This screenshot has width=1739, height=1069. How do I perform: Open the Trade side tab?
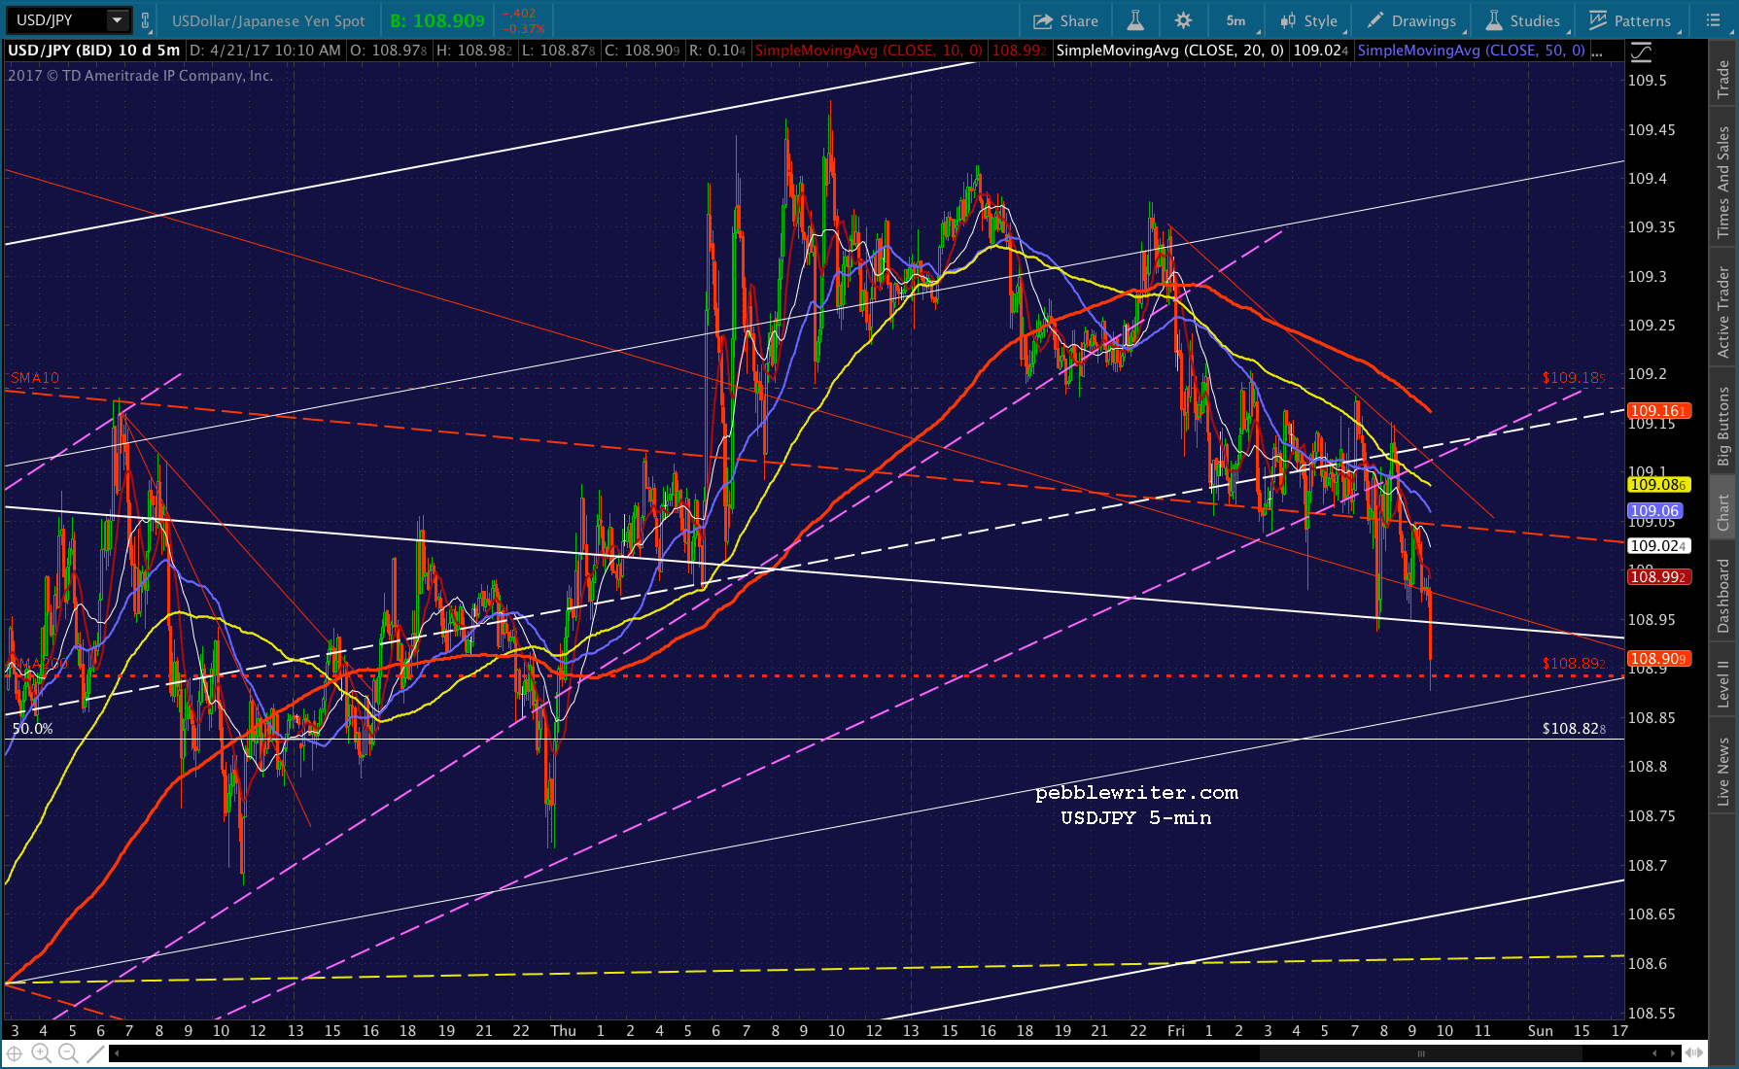click(1723, 79)
